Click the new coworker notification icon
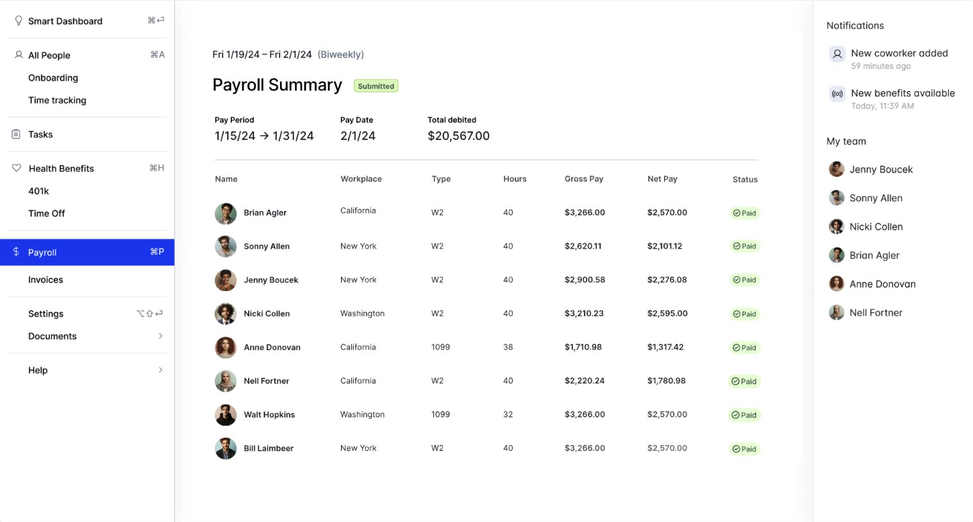This screenshot has height=522, width=973. 837,54
